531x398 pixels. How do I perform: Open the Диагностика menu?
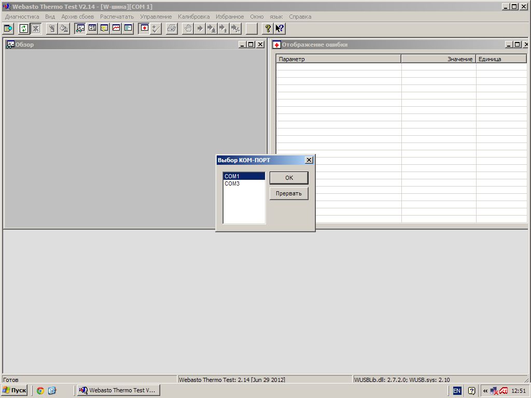point(22,17)
